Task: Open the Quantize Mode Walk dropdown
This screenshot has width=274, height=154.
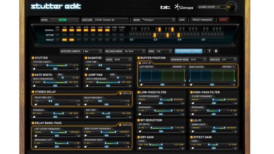Action: (x=122, y=60)
